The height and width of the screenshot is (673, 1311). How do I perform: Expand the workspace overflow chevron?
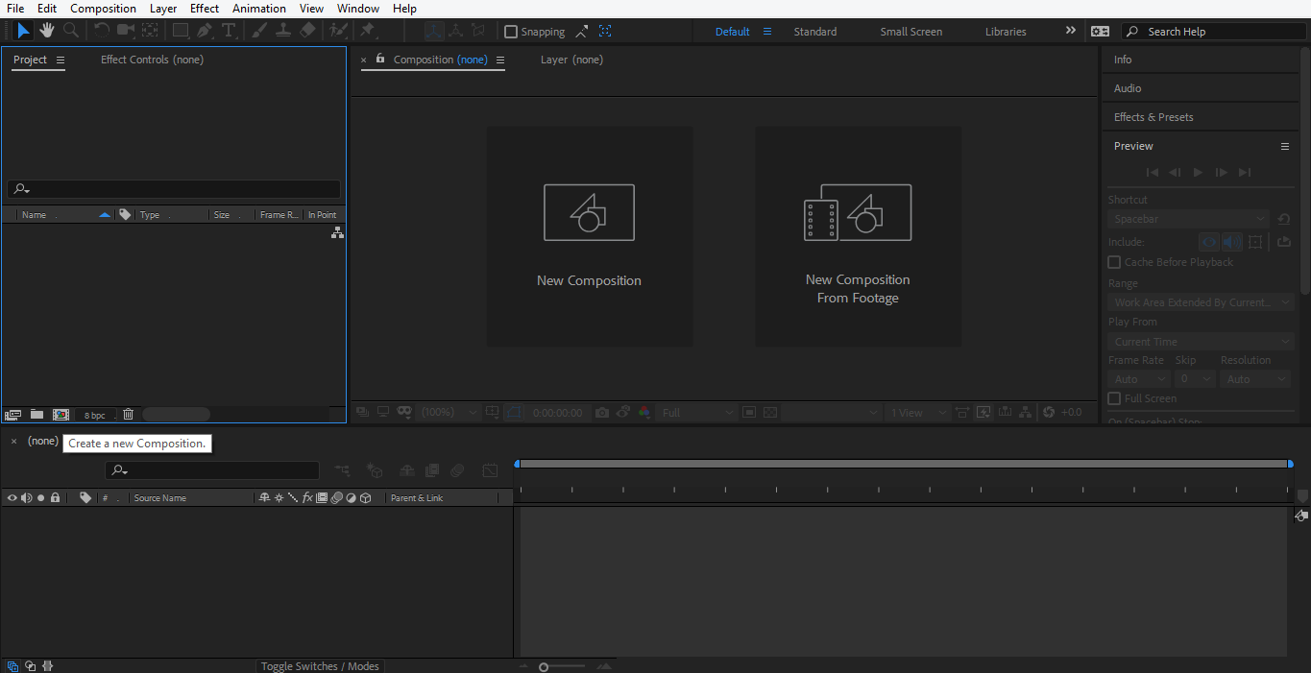tap(1070, 31)
